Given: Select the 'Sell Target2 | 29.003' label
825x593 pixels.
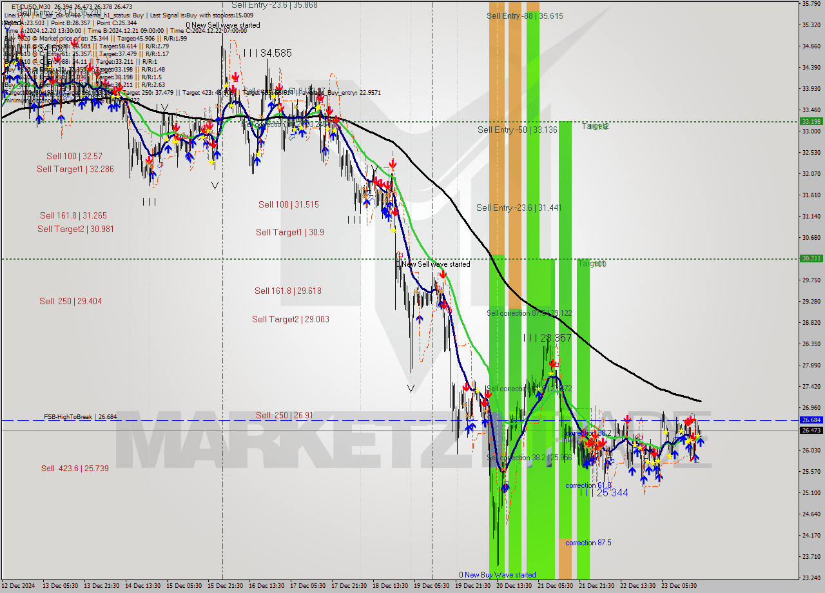Looking at the screenshot, I should (291, 319).
